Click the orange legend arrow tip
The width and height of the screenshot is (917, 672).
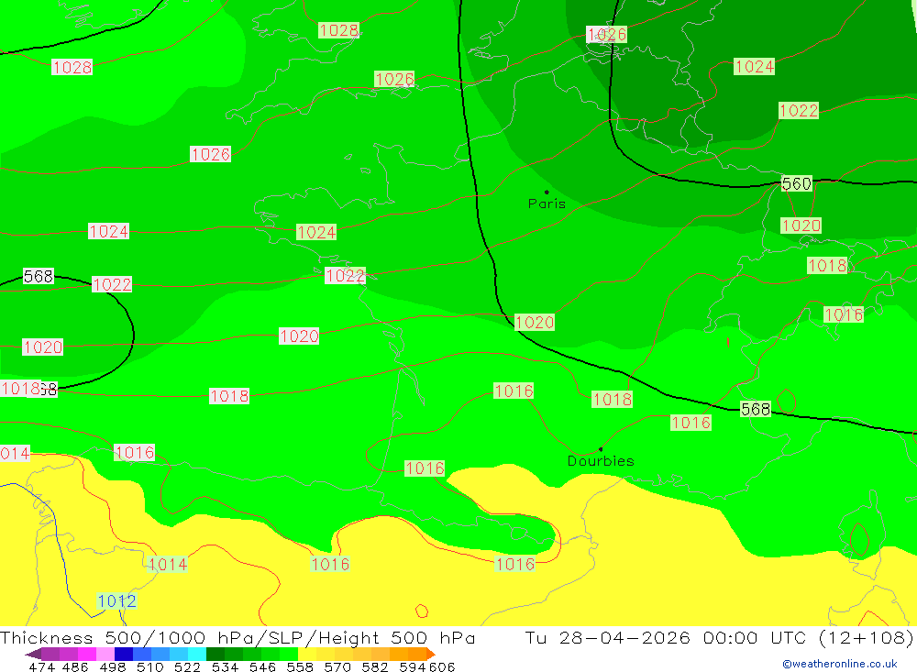pyautogui.click(x=430, y=654)
